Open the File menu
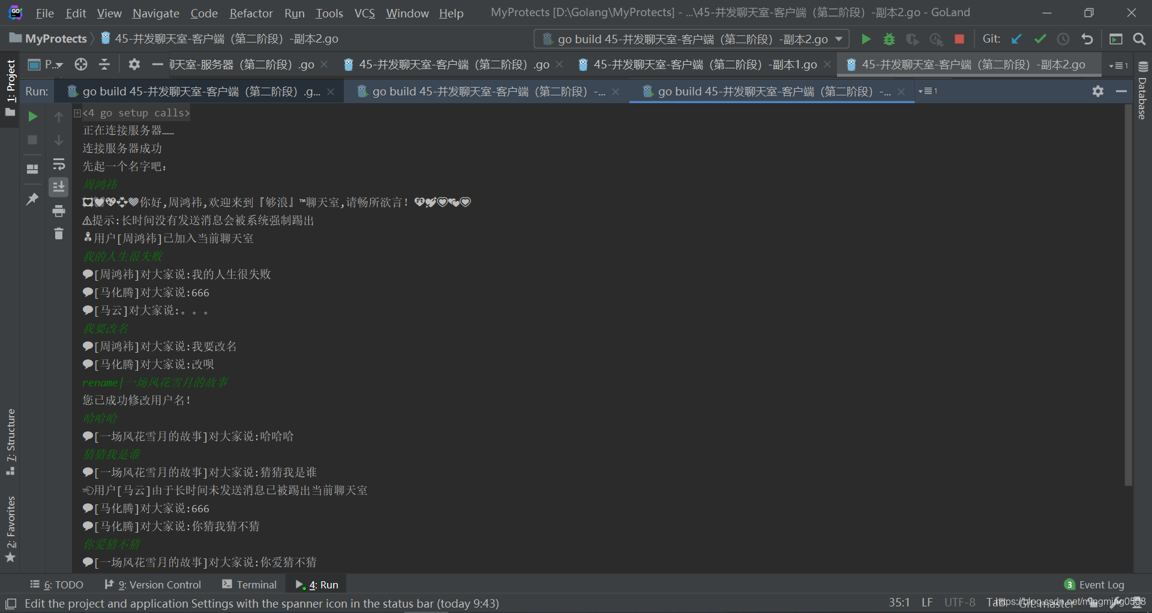The image size is (1152, 613). [45, 13]
